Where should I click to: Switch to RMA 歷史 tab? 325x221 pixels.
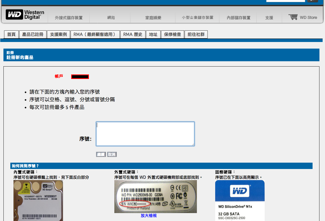pyautogui.click(x=133, y=34)
